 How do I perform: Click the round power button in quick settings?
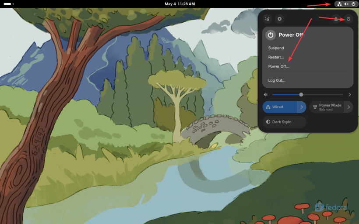[348, 19]
